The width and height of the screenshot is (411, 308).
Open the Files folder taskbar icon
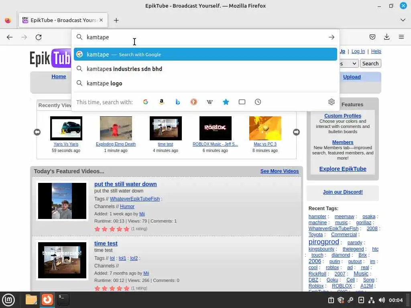click(x=31, y=300)
